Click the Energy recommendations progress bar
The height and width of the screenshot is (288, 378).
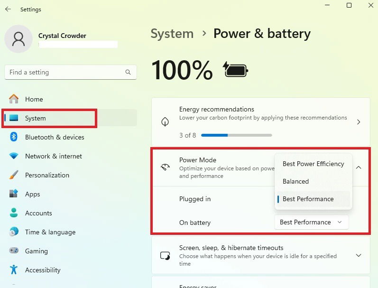pyautogui.click(x=236, y=135)
